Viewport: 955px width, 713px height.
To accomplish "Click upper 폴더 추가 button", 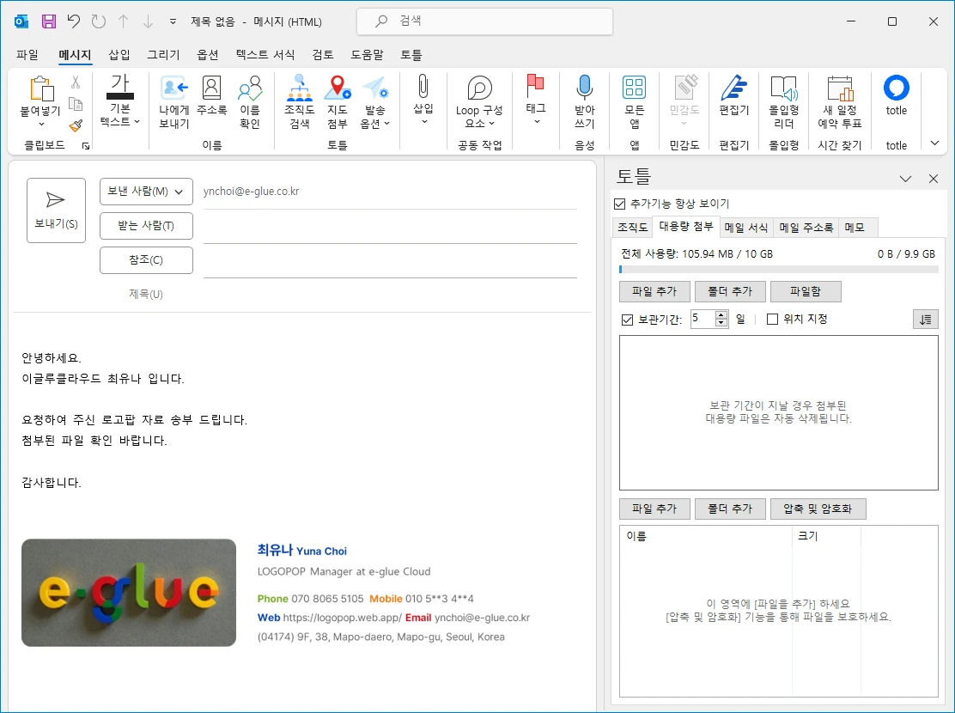I will click(x=730, y=291).
